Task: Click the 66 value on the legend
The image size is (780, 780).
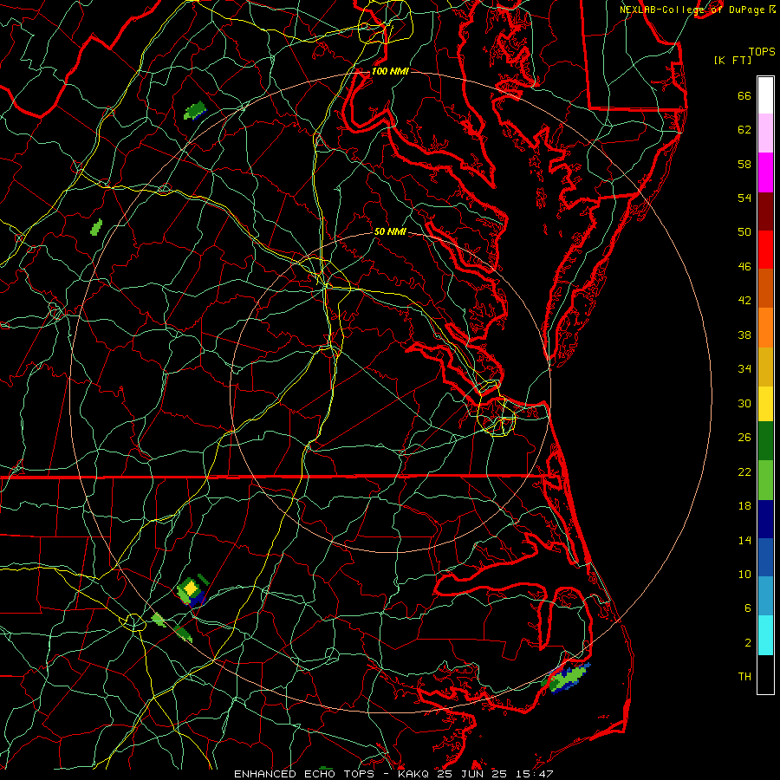Action: (x=744, y=95)
